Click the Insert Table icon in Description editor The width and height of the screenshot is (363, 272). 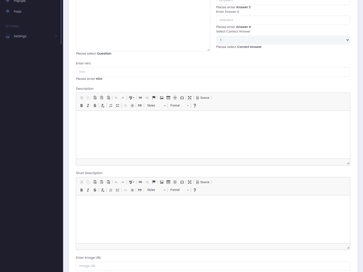pos(168,98)
